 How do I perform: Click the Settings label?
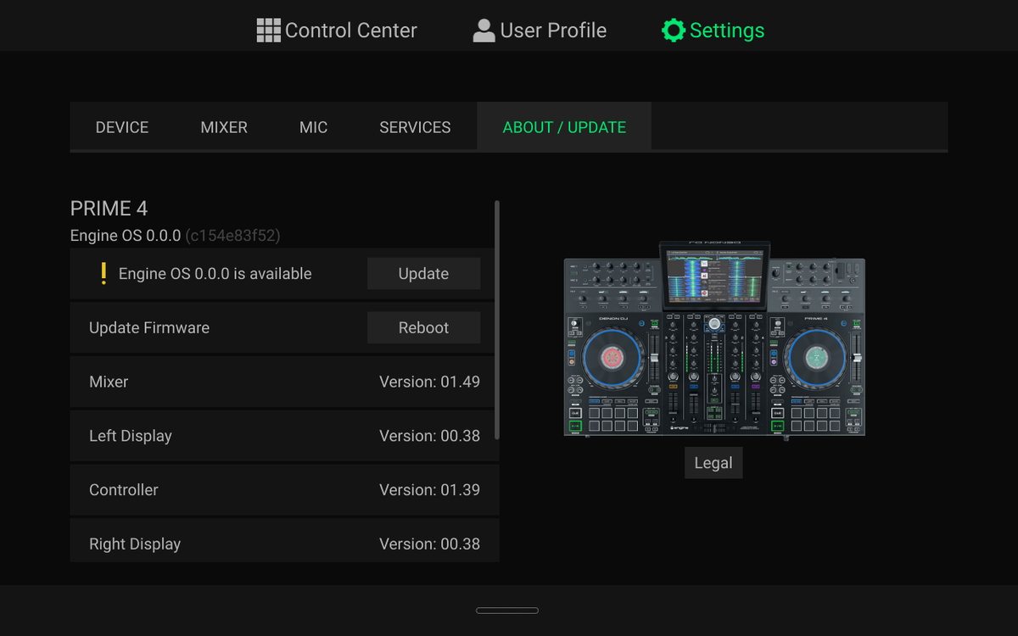(727, 31)
